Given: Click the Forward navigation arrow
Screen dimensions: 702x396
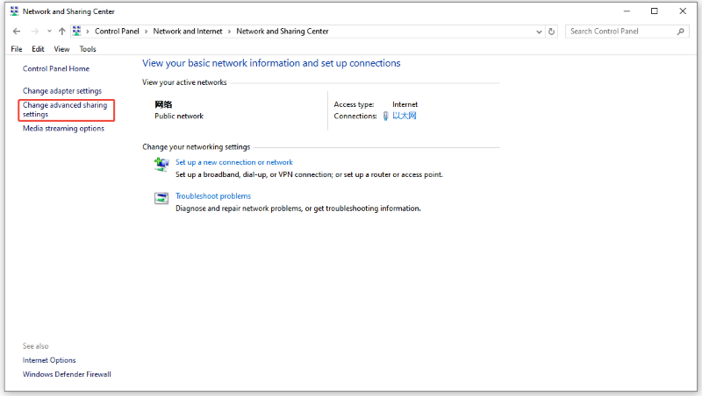Looking at the screenshot, I should [34, 32].
